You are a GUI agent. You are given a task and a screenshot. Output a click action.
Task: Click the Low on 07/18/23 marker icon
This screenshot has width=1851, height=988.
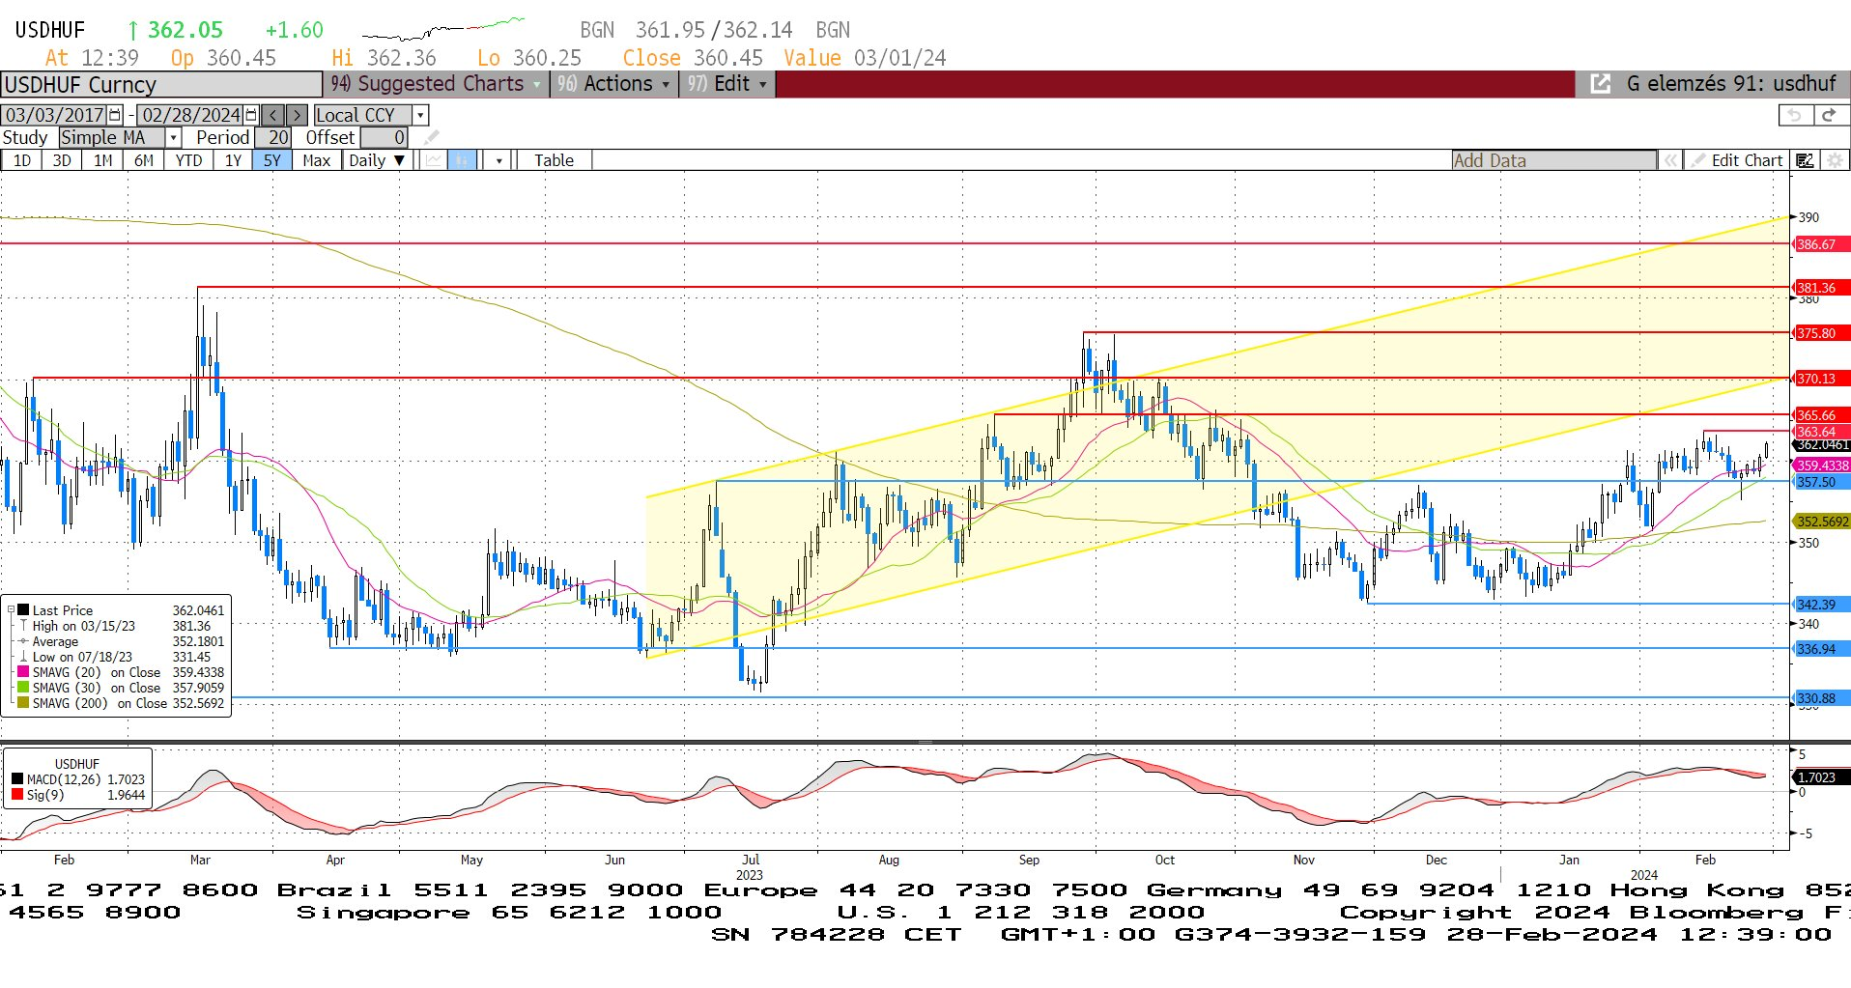[24, 657]
